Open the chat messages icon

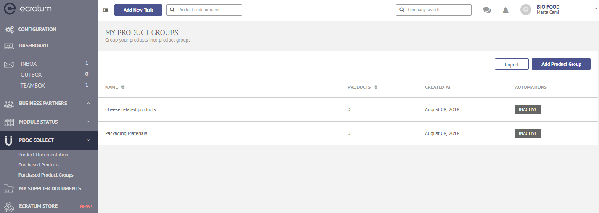pos(487,10)
